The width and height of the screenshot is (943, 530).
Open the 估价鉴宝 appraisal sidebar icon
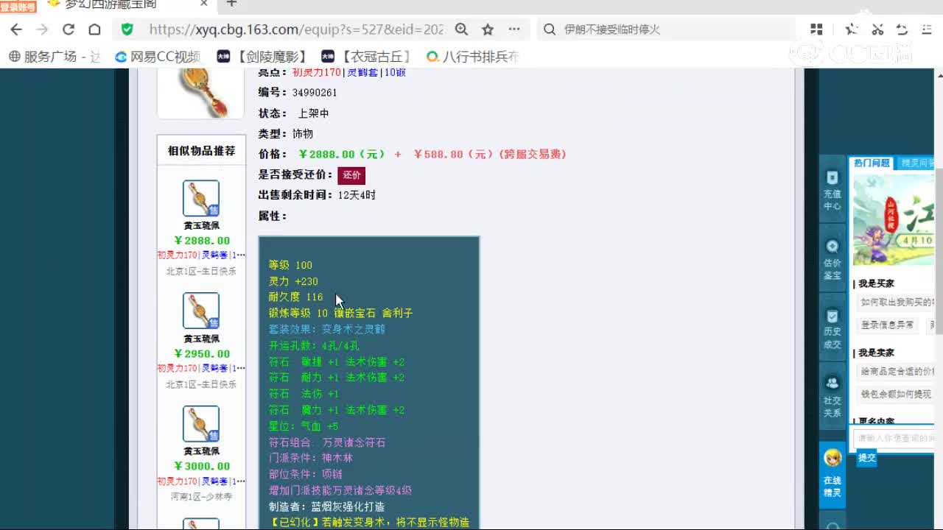click(832, 259)
